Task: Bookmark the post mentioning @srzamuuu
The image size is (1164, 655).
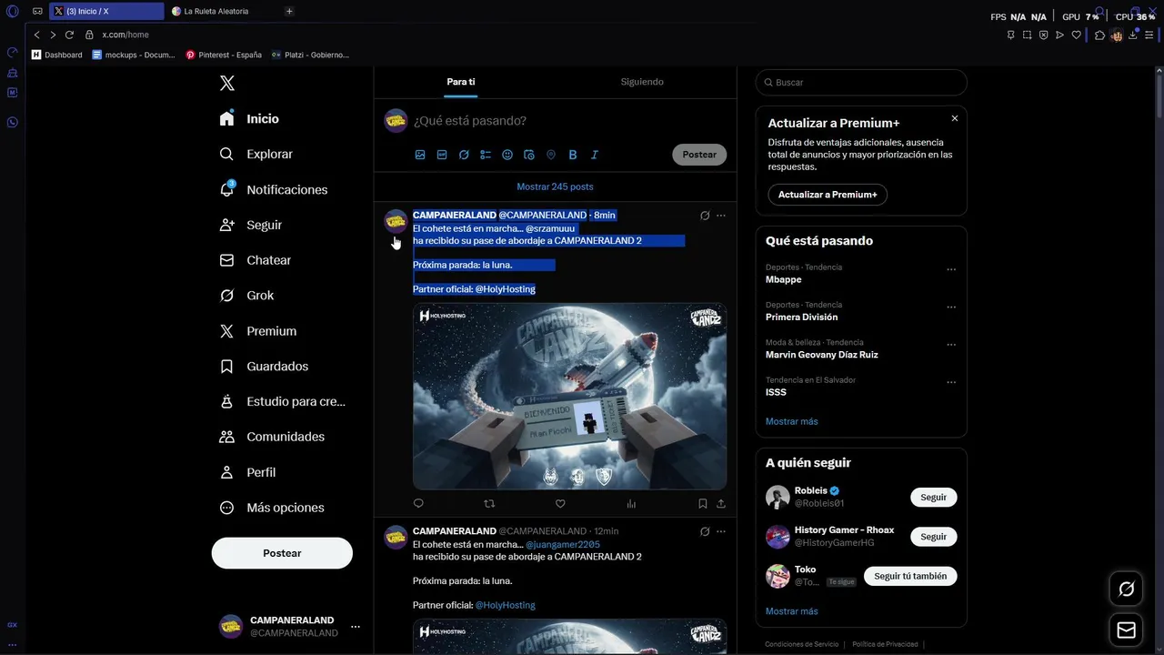Action: coord(703,503)
